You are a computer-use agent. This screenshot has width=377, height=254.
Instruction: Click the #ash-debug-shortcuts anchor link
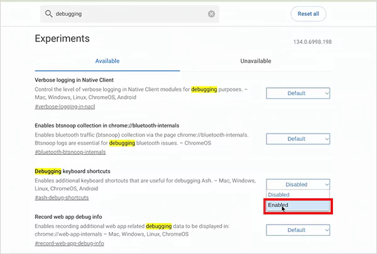pyautogui.click(x=62, y=198)
